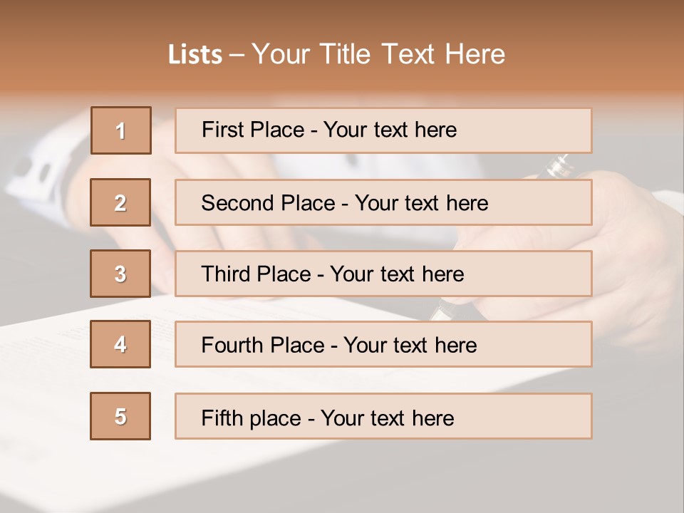The width and height of the screenshot is (684, 513).
Task: Click the 'Fourth Place' text bar
Action: 383,344
